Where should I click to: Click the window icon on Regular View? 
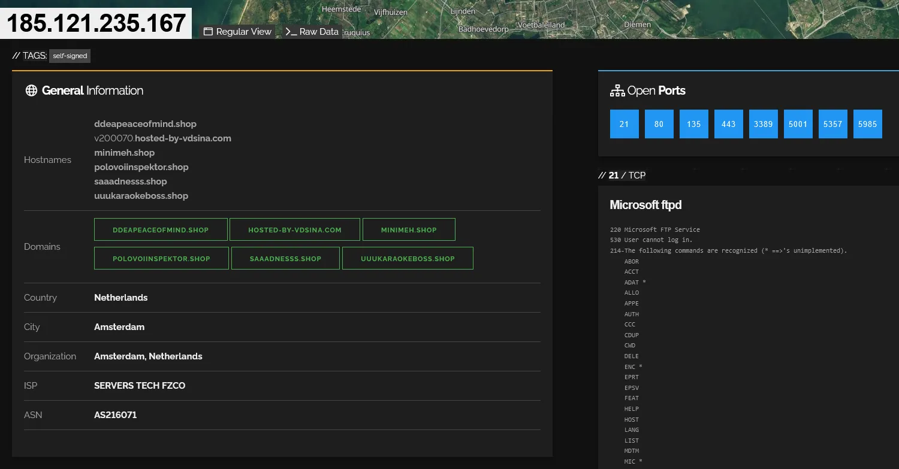(x=207, y=31)
